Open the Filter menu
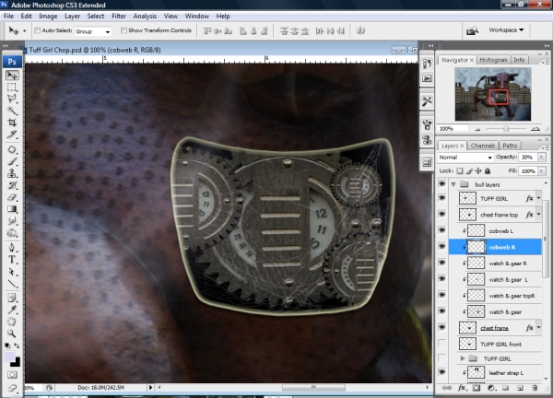The height and width of the screenshot is (398, 553). pos(119,17)
